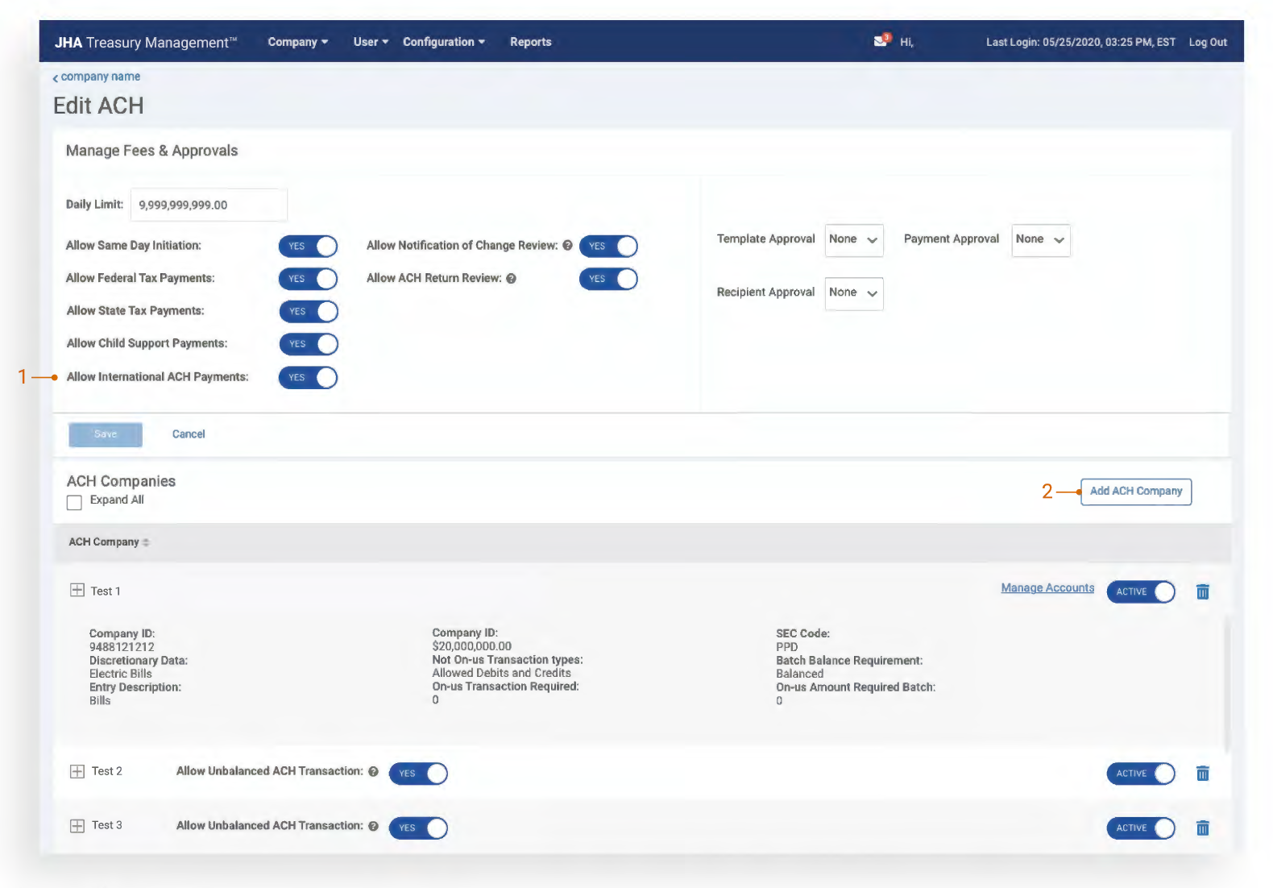Image resolution: width=1273 pixels, height=888 pixels.
Task: Expand the Test 2 company row
Action: 77,772
